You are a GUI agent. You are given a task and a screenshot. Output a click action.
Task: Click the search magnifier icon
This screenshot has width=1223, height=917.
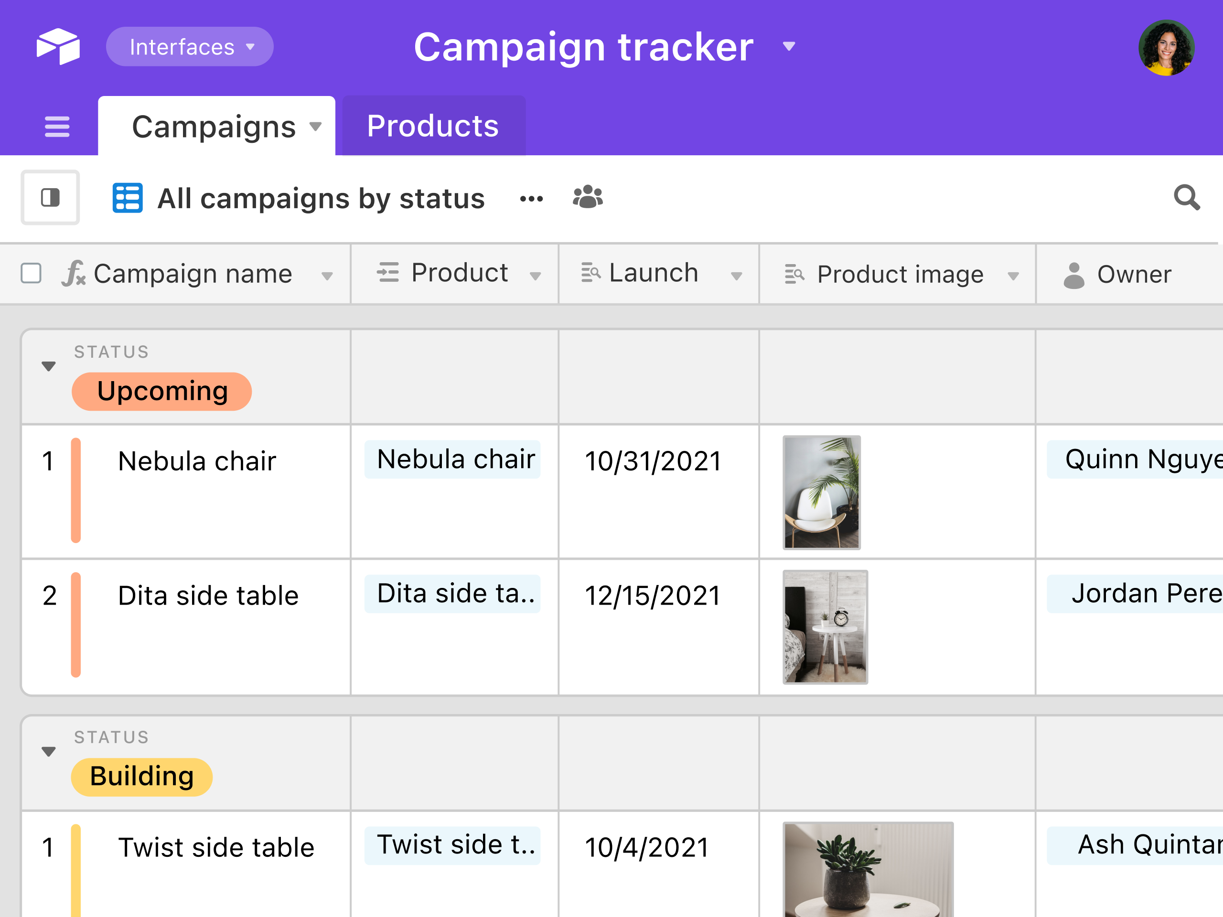(x=1187, y=197)
